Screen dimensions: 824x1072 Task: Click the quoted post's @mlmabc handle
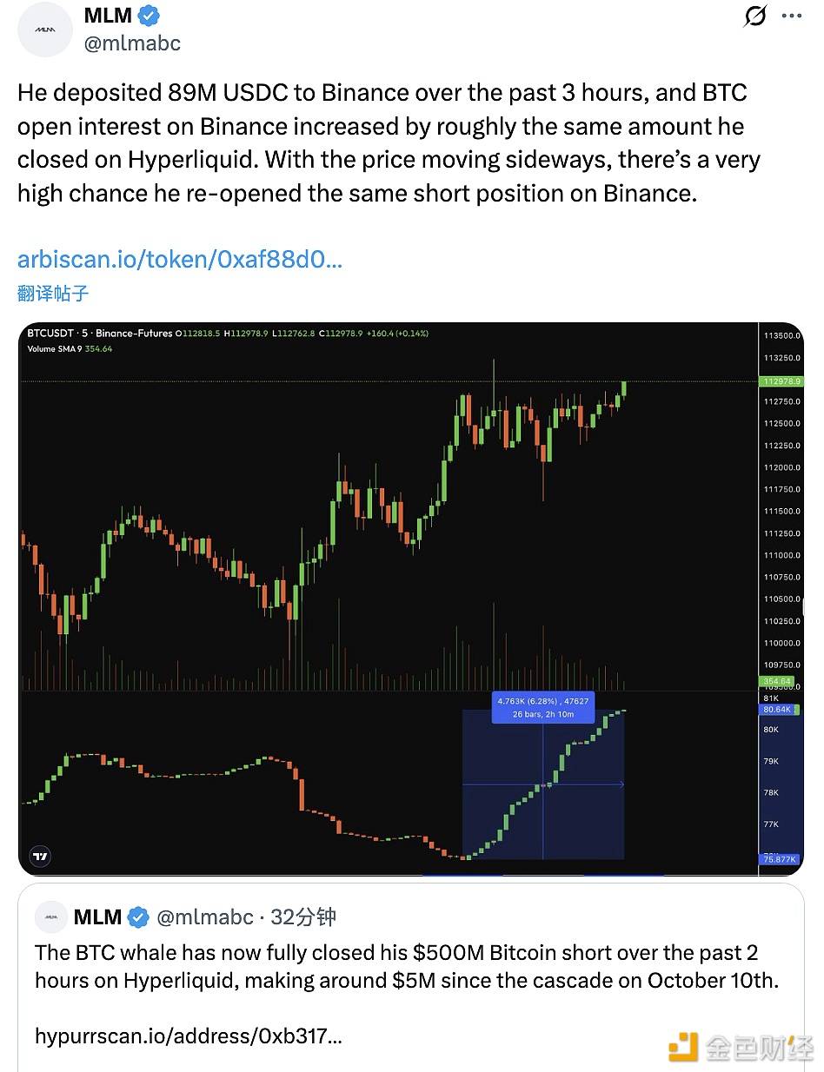point(204,916)
